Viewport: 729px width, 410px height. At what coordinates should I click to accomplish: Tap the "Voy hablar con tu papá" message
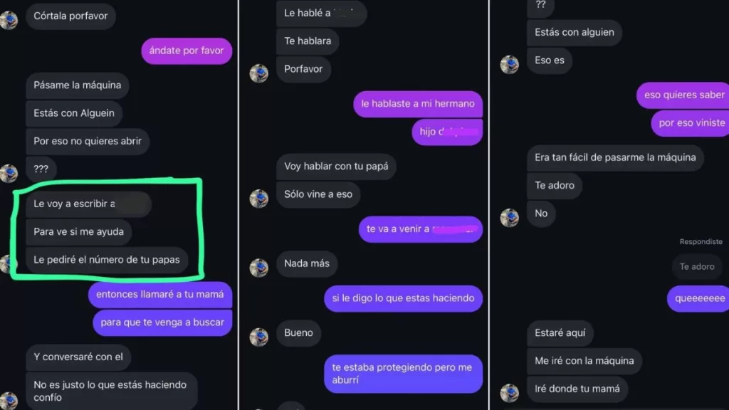point(336,167)
